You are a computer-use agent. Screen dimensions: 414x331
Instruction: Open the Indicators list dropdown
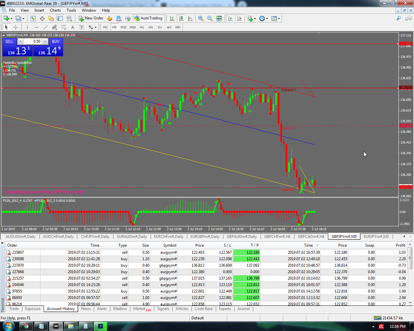click(255, 18)
